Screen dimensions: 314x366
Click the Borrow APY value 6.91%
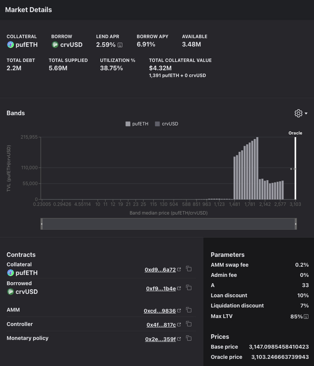(146, 44)
